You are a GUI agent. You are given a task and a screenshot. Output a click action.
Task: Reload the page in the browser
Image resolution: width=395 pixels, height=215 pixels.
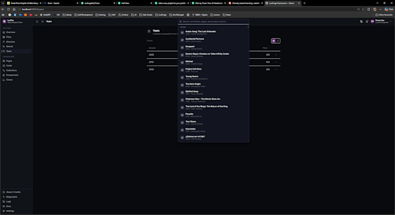click(x=8, y=9)
